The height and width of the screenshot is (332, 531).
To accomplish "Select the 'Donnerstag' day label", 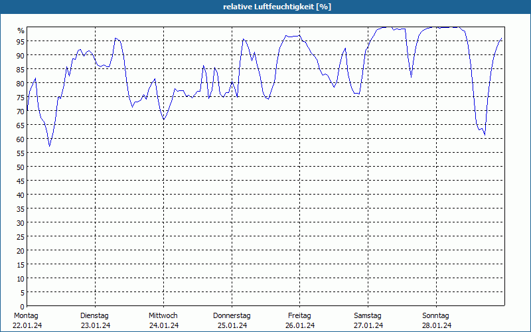I will click(232, 315).
